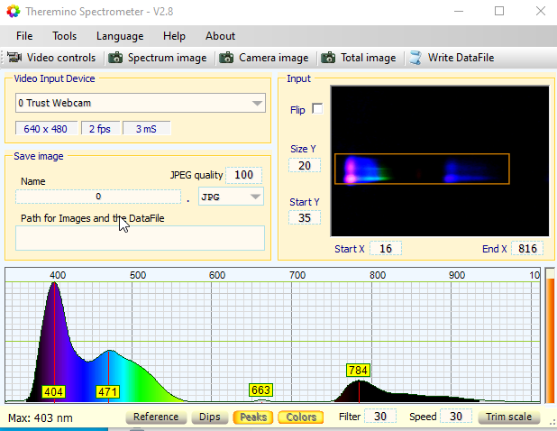Save the Camera image
Viewport: 557px width, 431px height.
point(263,58)
